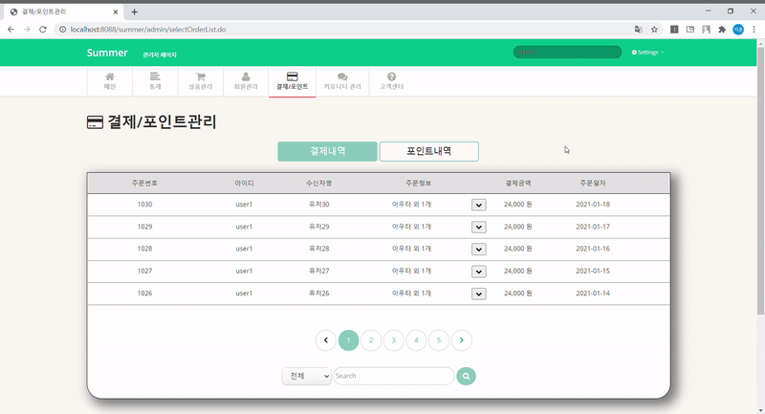The width and height of the screenshot is (765, 414).
Task: Open a new browser tab
Action: [x=134, y=11]
